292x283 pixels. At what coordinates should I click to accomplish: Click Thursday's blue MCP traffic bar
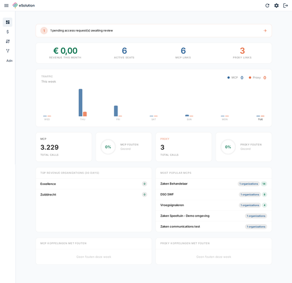(81, 103)
